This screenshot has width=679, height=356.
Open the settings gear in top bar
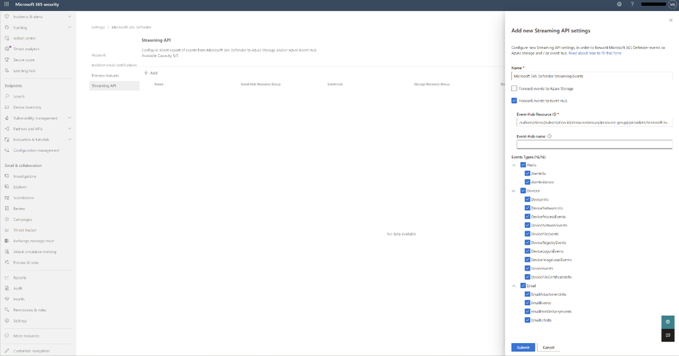(619, 4)
